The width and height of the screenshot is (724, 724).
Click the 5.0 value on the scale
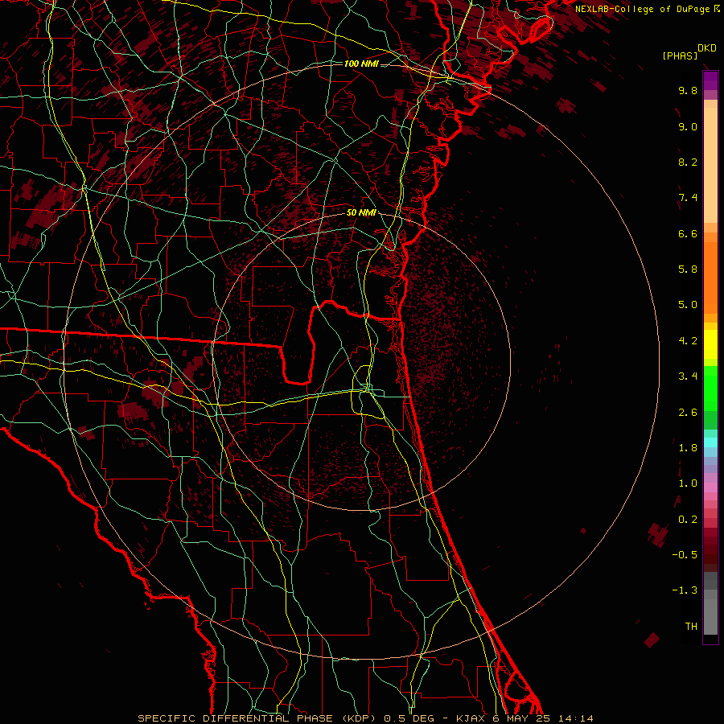[688, 305]
